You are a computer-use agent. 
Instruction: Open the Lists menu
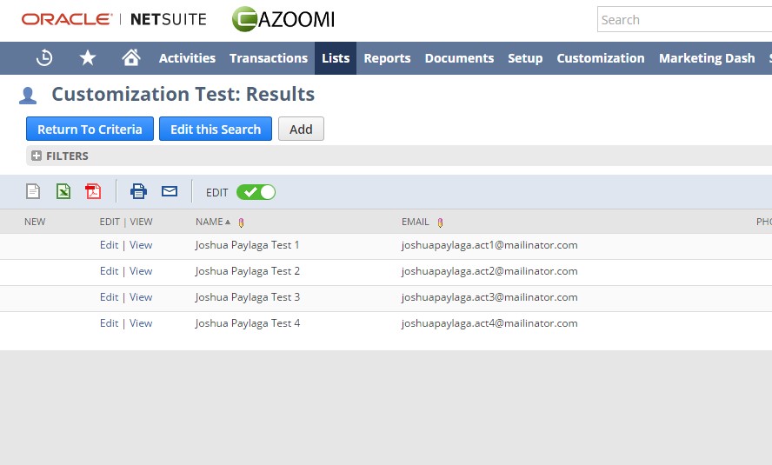(x=336, y=58)
